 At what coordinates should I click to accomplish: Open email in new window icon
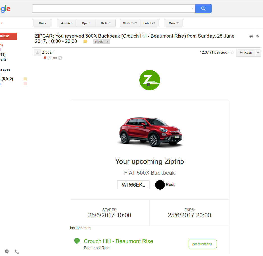[258, 36]
